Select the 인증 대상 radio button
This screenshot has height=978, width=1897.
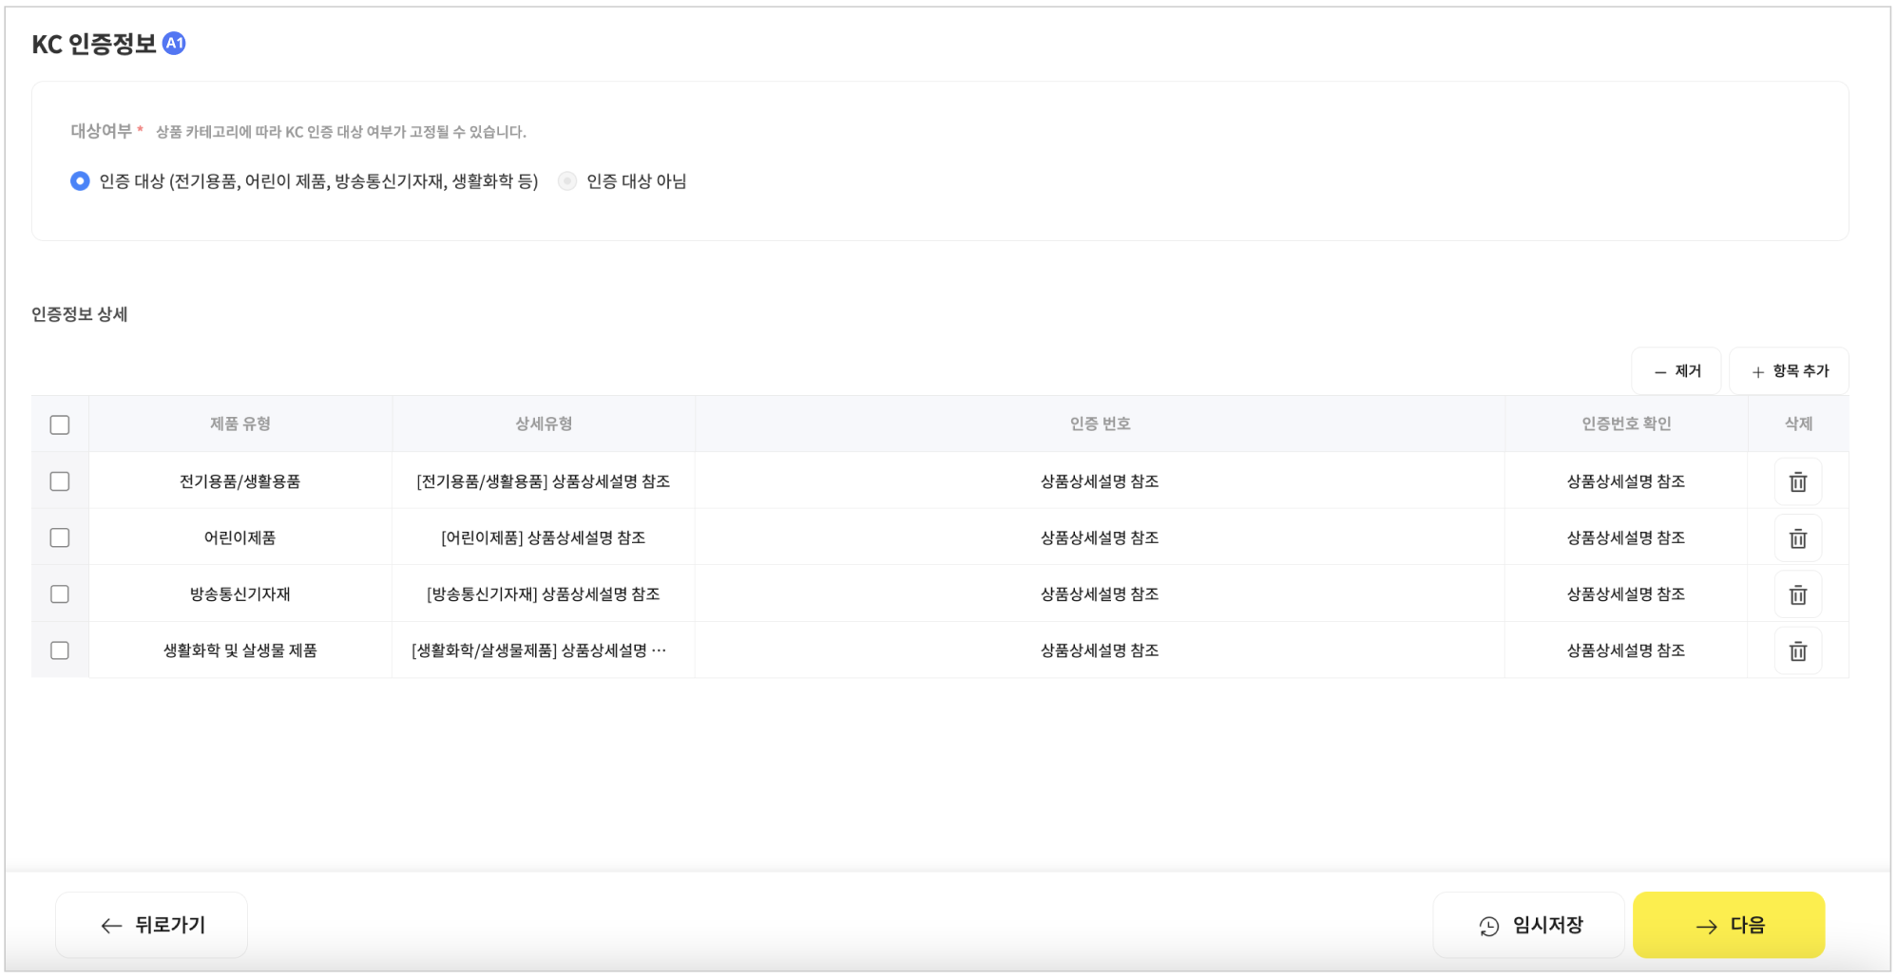(x=81, y=181)
